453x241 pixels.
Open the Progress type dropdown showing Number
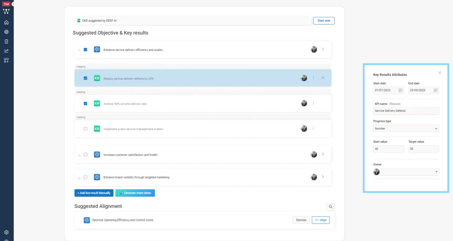pyautogui.click(x=406, y=128)
